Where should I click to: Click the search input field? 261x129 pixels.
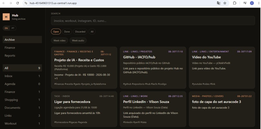pyautogui.click(x=153, y=21)
